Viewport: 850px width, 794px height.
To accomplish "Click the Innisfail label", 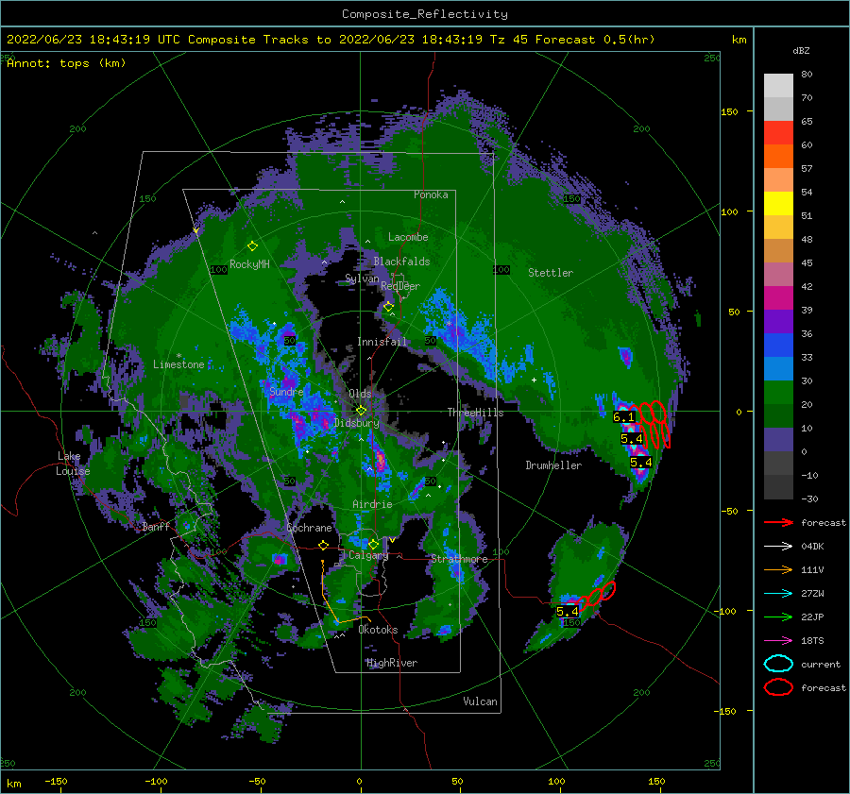I will pyautogui.click(x=382, y=342).
